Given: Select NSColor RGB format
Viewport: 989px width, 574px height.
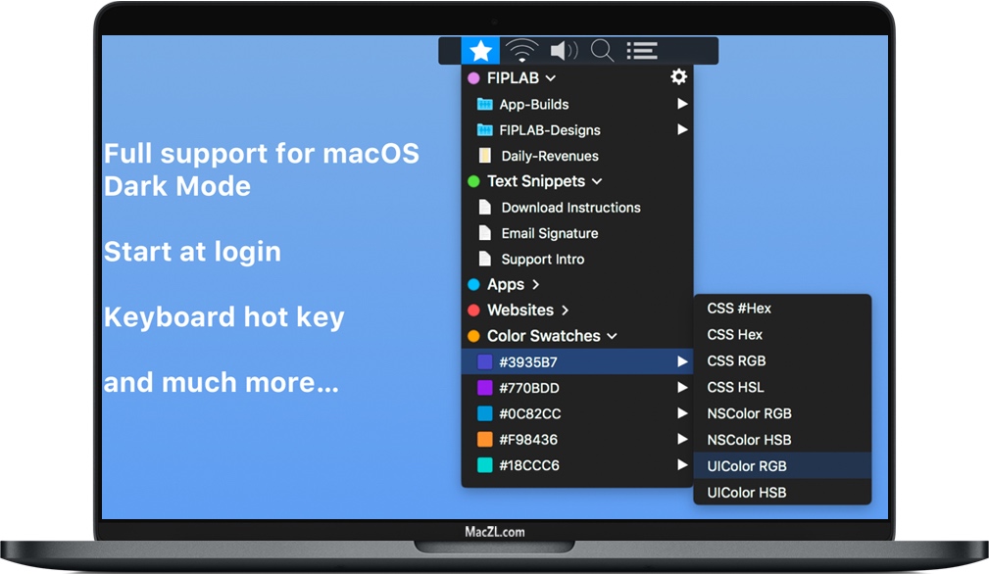Looking at the screenshot, I should pos(749,413).
